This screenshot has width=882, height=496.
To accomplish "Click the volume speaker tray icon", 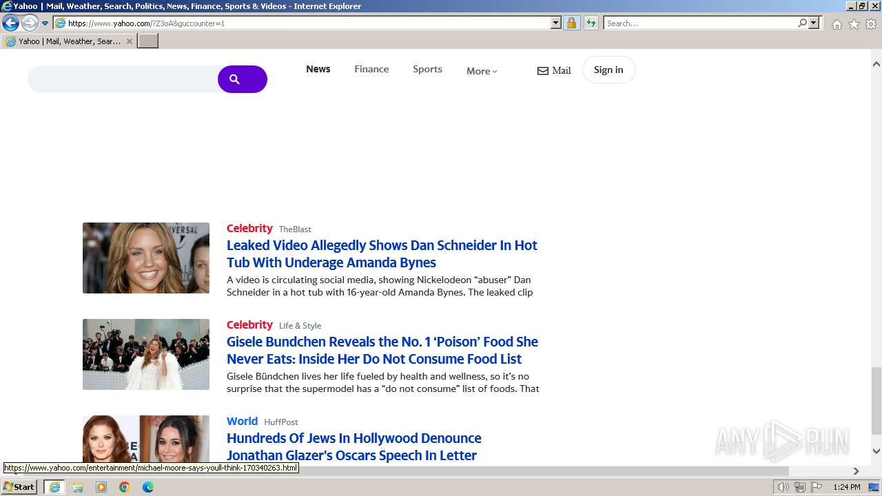I will (x=783, y=487).
